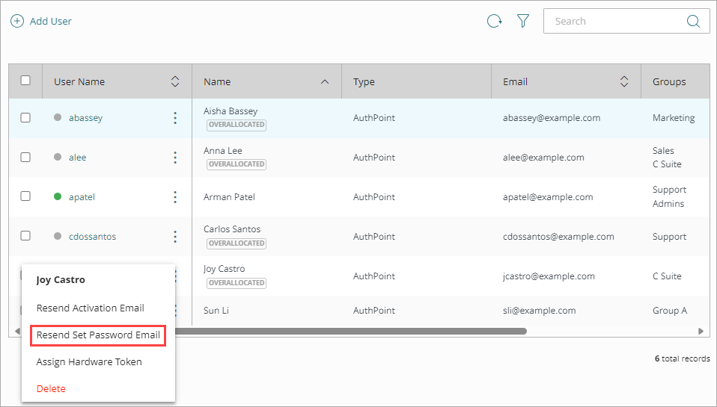Click Delete in the context menu
The width and height of the screenshot is (717, 407).
tap(51, 388)
